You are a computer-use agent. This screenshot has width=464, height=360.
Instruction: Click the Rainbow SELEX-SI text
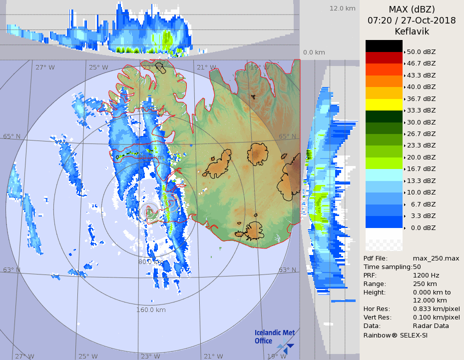(395, 334)
